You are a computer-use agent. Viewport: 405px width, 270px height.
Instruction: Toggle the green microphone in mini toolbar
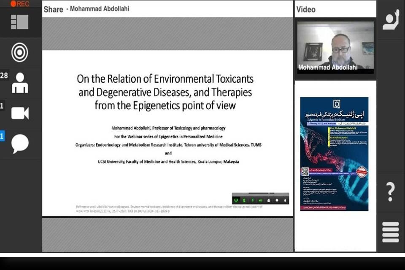[x=253, y=200]
